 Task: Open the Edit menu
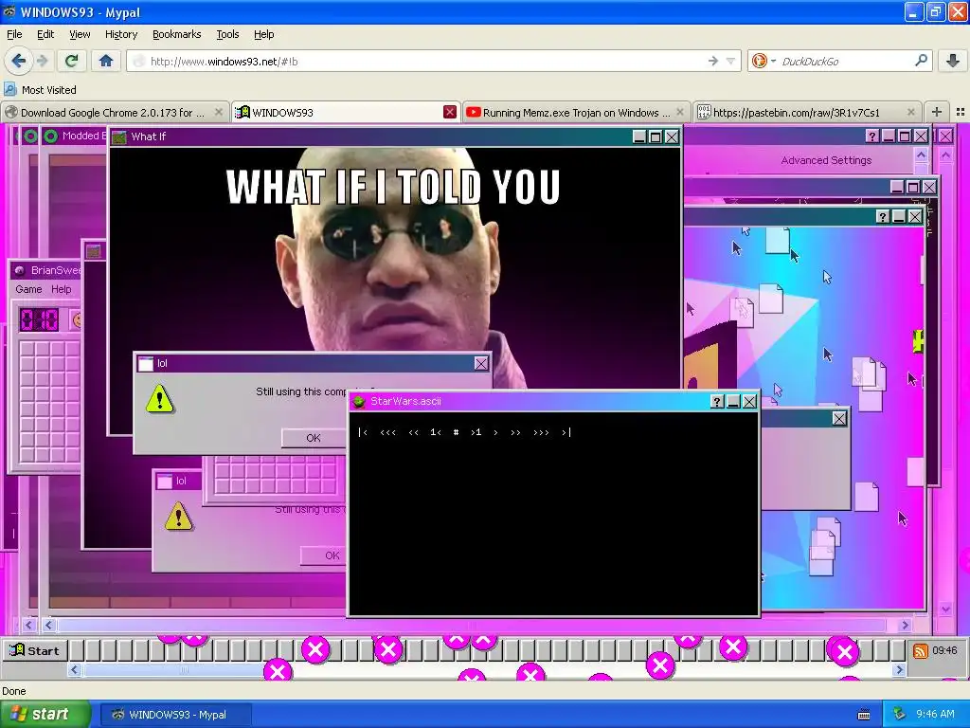[x=45, y=34]
